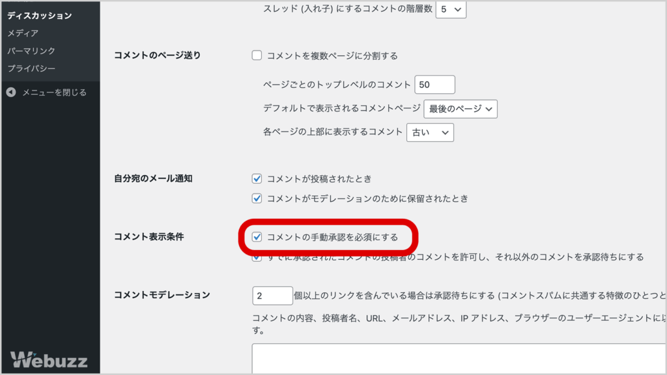Toggle the previously approved comment author checkbox
This screenshot has height=375, width=667.
tap(257, 258)
